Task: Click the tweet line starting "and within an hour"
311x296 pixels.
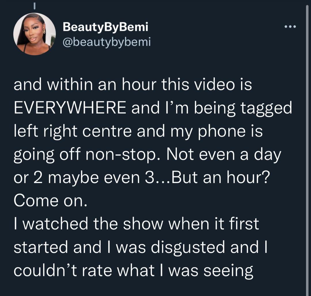Action: 132,86
